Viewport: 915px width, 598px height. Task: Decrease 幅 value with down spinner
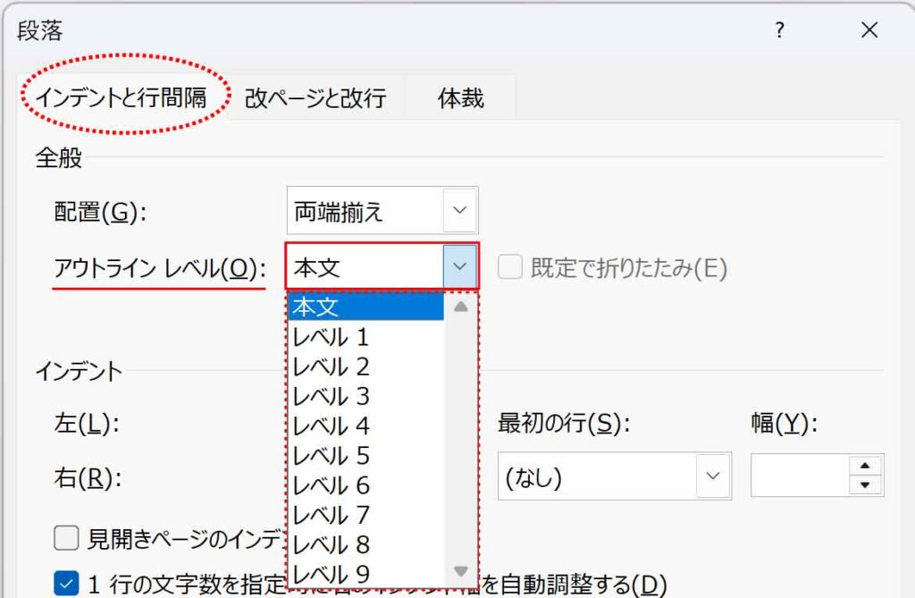pyautogui.click(x=865, y=484)
